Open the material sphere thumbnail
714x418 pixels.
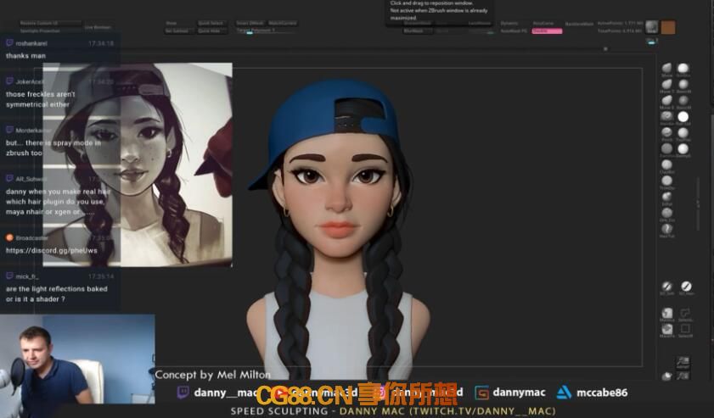(x=652, y=27)
